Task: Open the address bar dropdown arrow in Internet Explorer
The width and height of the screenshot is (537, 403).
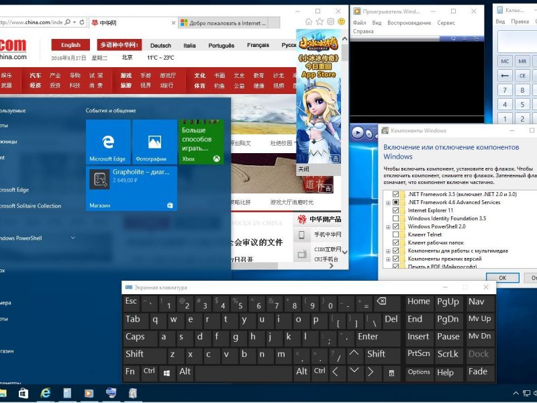Action: [x=75, y=22]
